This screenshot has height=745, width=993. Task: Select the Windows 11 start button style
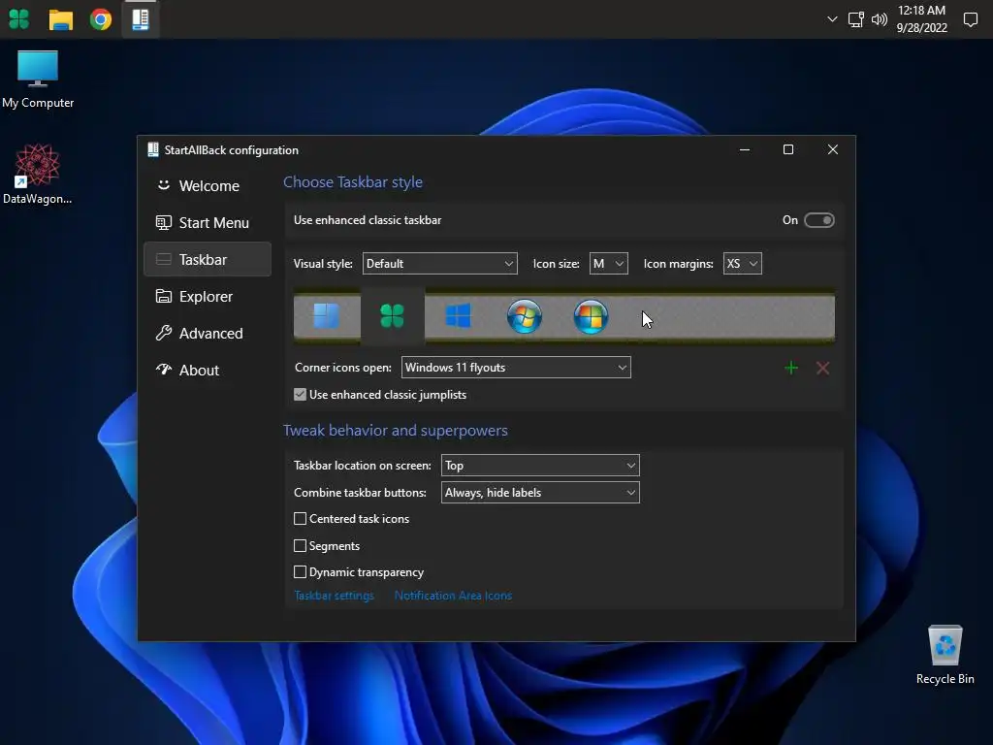pos(327,315)
